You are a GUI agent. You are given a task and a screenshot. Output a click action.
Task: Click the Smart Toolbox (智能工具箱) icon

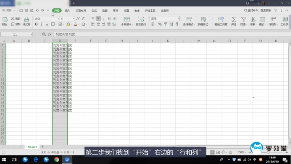pyautogui.click(x=220, y=19)
